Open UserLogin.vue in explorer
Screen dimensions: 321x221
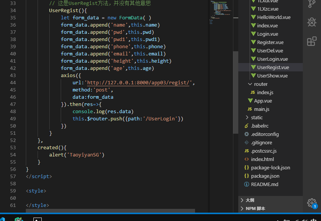[272, 59]
